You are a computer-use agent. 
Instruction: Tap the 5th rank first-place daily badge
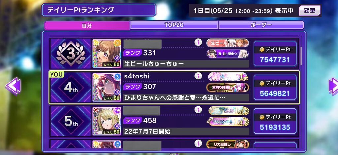pos(229,122)
